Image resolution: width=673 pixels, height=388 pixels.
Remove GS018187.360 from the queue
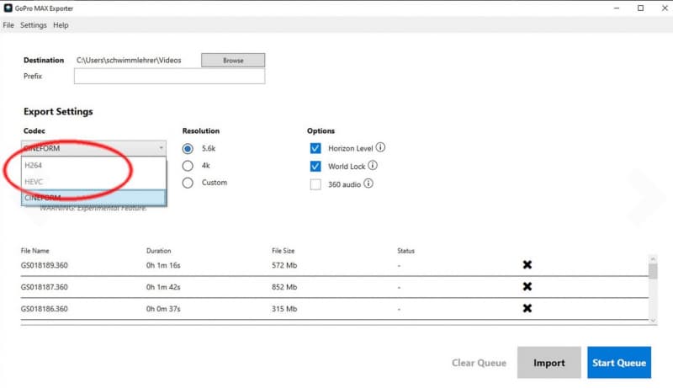[527, 286]
